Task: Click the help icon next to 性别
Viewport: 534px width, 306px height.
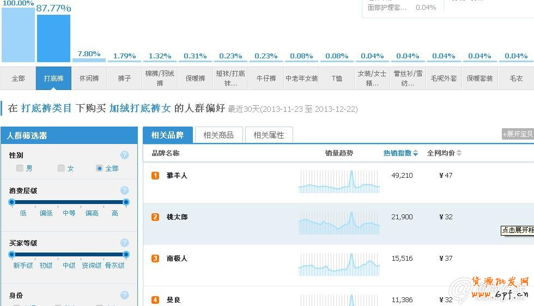Action: [x=124, y=155]
